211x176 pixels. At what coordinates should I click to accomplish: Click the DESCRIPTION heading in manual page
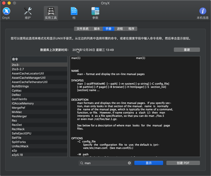point(80,100)
